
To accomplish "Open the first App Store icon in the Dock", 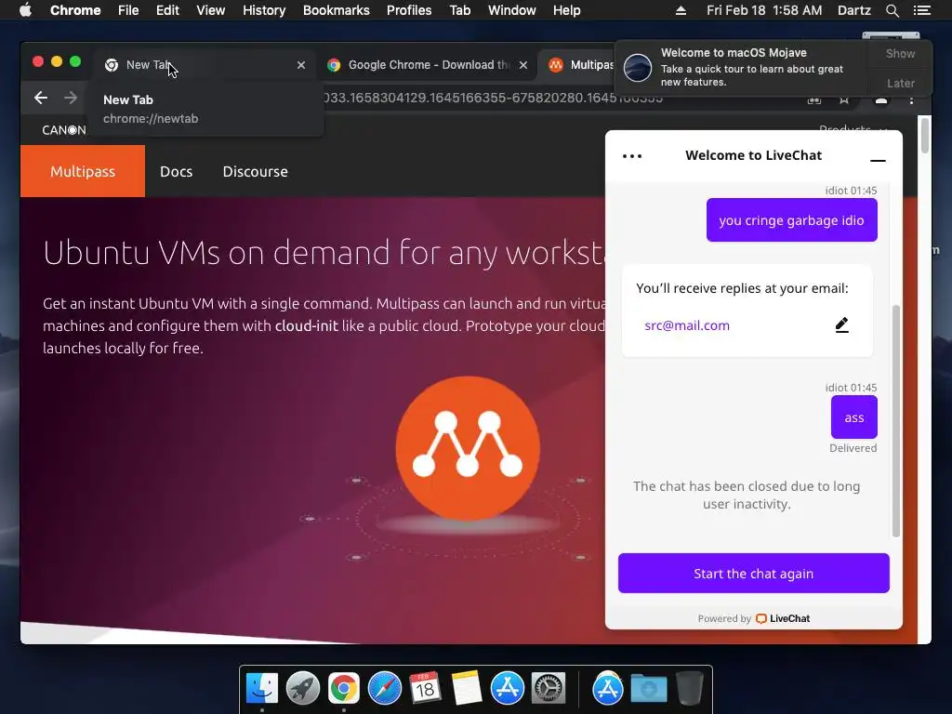I will (507, 689).
